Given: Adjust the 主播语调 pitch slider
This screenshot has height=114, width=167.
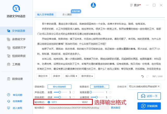Looking at the screenshot, I should [x=97, y=97].
